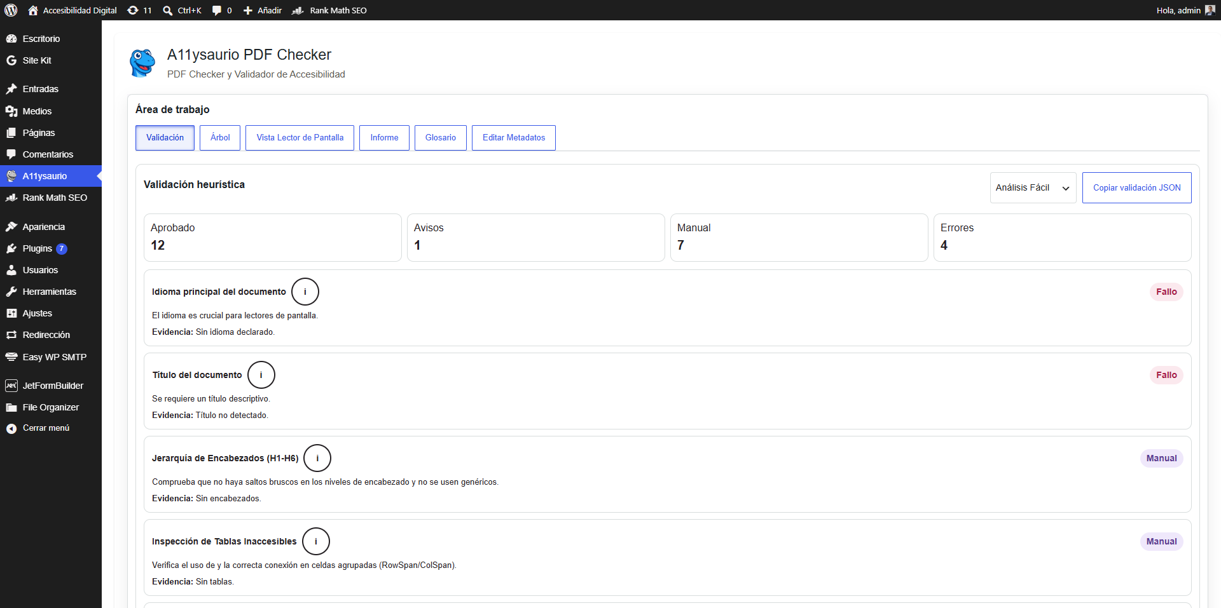Select the Validación tab
Screen dimensions: 1221x608
pos(165,138)
